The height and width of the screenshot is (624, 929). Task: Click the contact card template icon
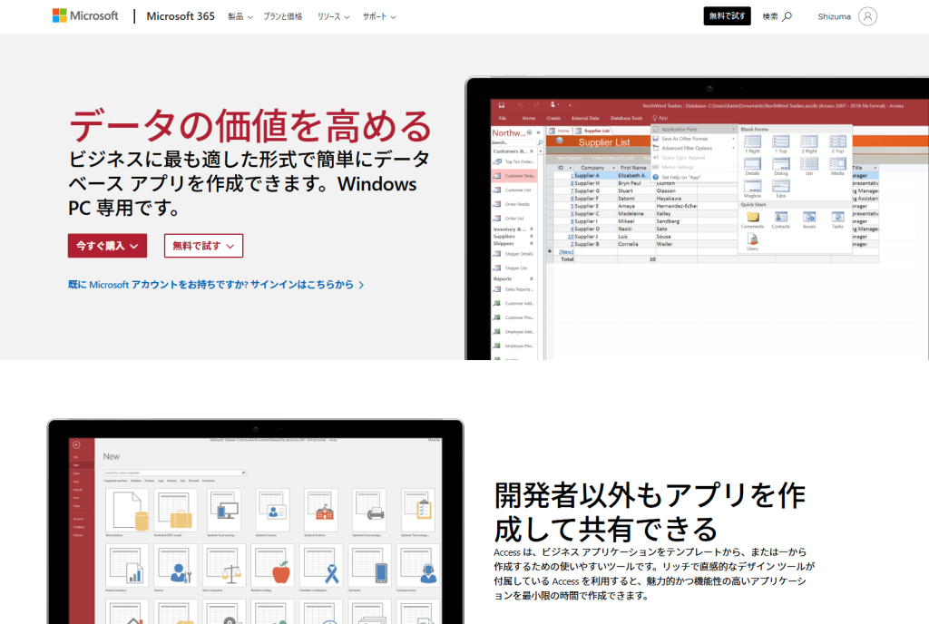[x=272, y=511]
